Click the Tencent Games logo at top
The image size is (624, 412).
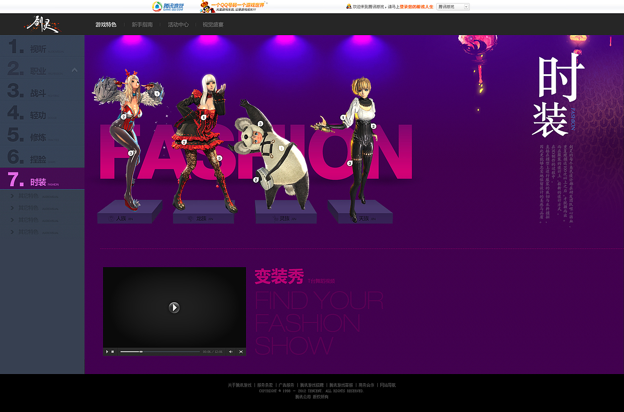(x=168, y=6)
